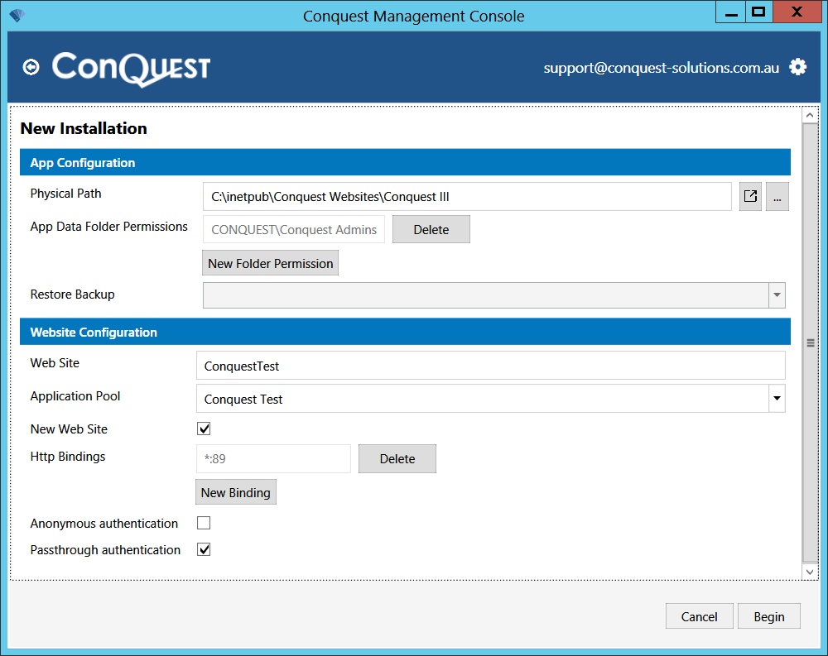Delete the Conquest Admins folder permission

[431, 230]
